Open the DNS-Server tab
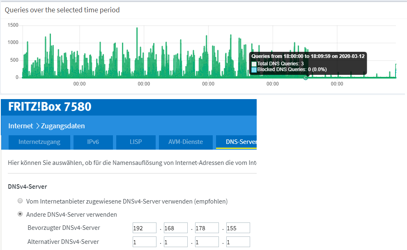Image resolution: width=407 pixels, height=250 pixels. pos(236,142)
